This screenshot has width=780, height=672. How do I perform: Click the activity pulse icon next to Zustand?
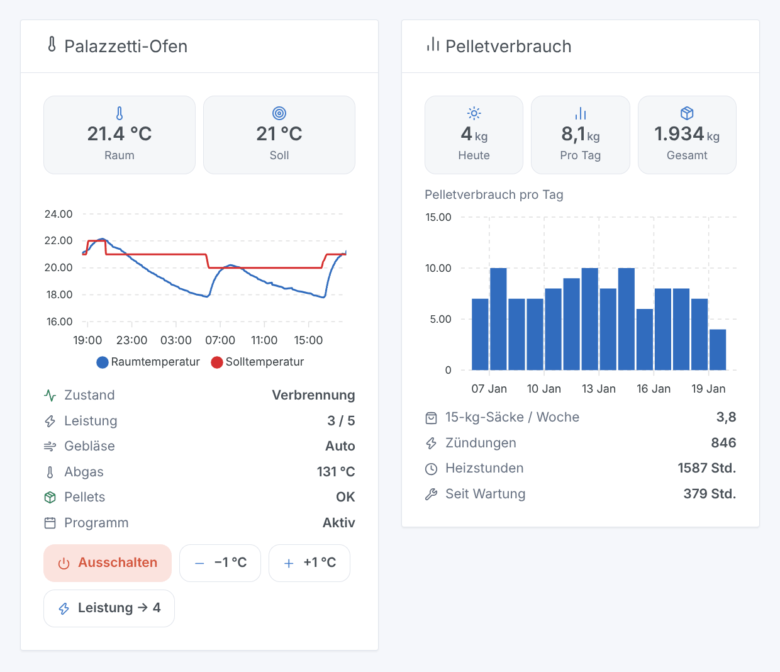coord(50,395)
